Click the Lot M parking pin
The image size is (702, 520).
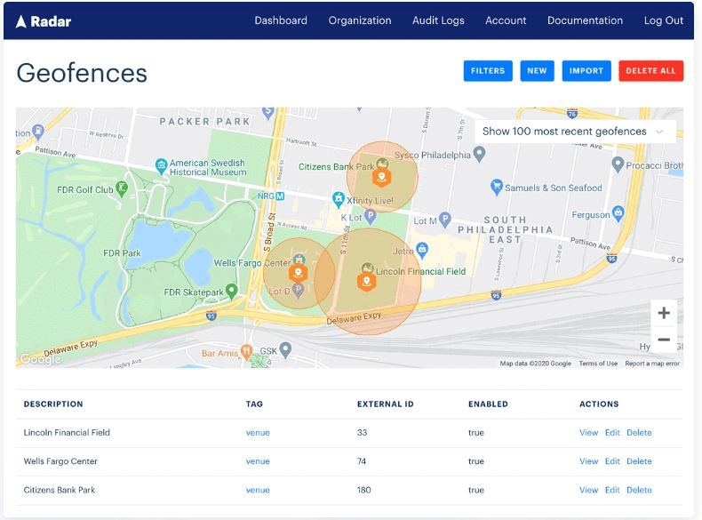[444, 220]
